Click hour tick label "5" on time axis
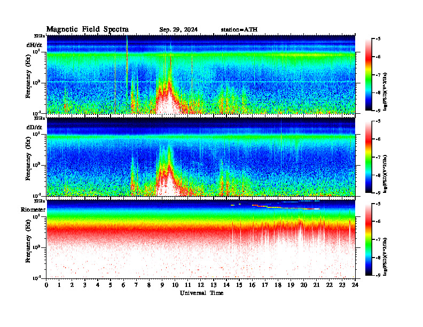The height and width of the screenshot is (327, 423). click(x=111, y=285)
